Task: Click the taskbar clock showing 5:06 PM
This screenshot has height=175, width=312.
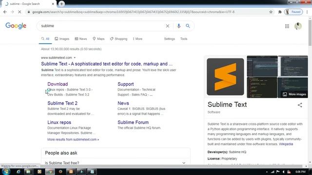Action: point(300,172)
